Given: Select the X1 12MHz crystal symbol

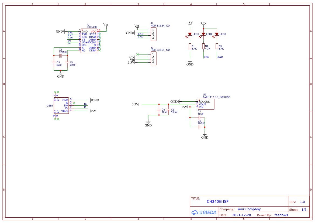Looking at the screenshot, I should coord(61,56).
